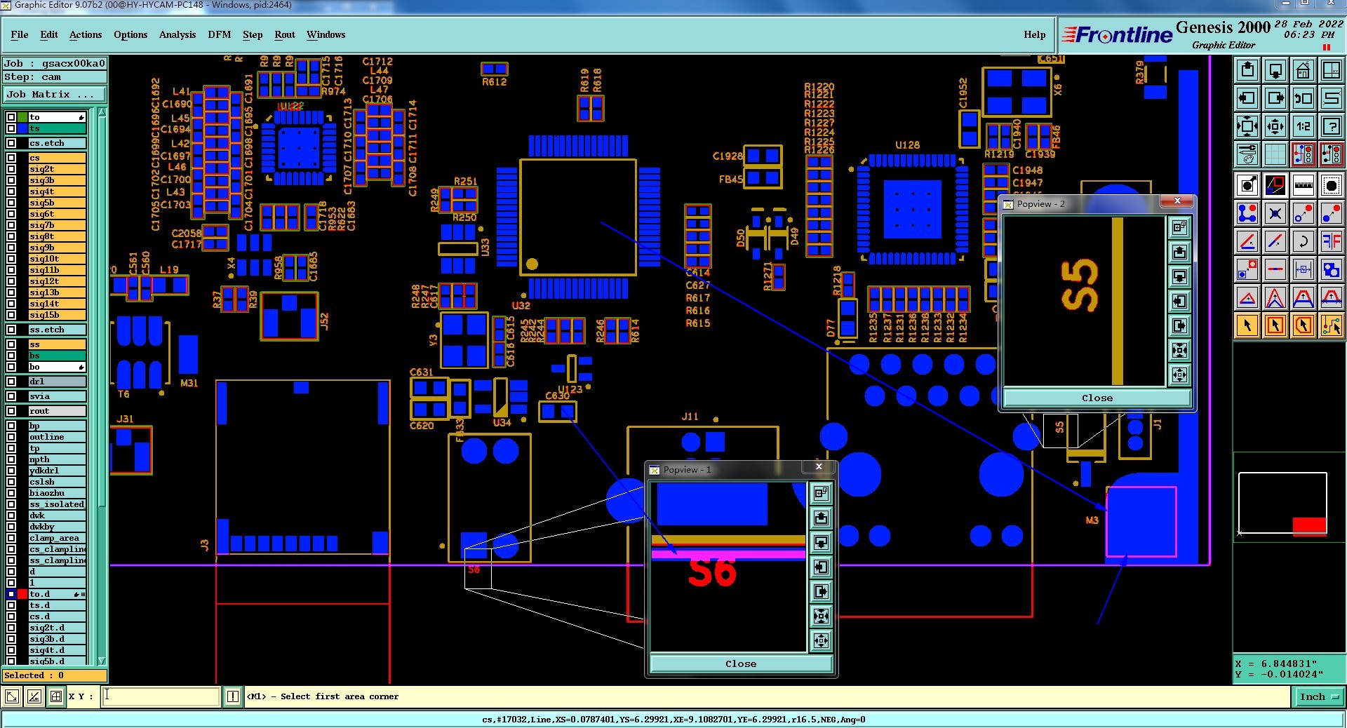Viewport: 1347px width, 728px height.
Task: Select the rectangle area select arrow tool
Action: pyautogui.click(x=1275, y=325)
